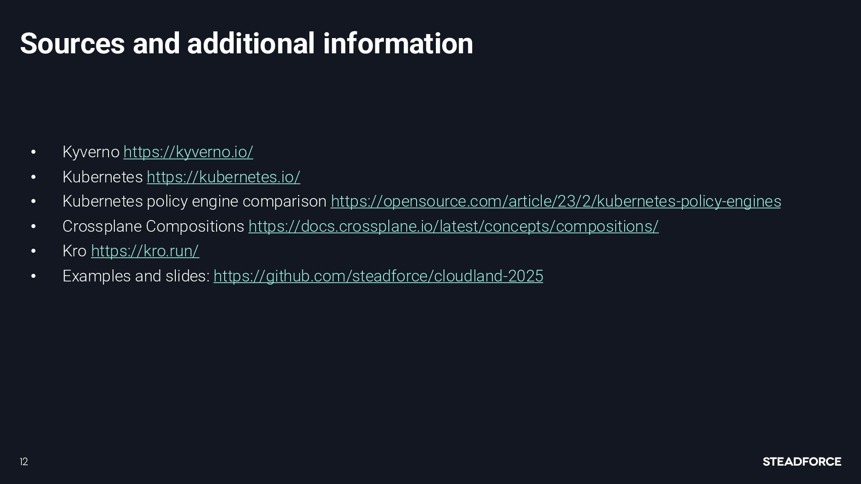Click the 'Examples and slides:' text
861x484 pixels.
pos(136,276)
